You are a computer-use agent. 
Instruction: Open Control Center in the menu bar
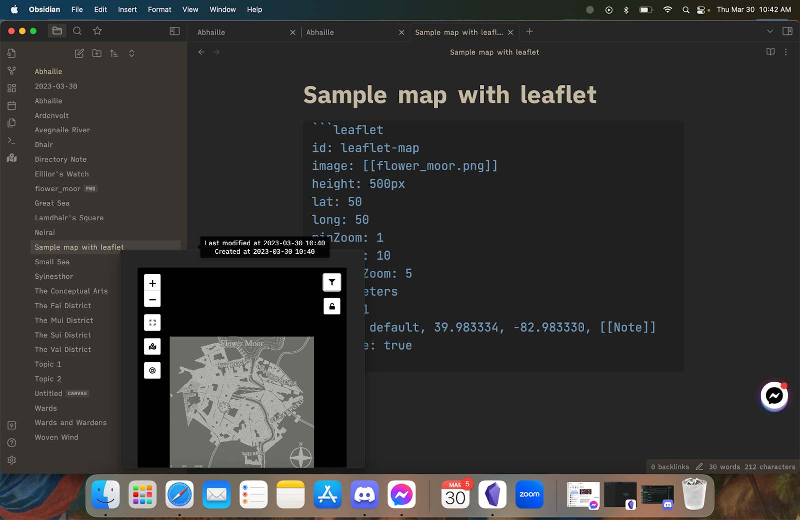(701, 9)
